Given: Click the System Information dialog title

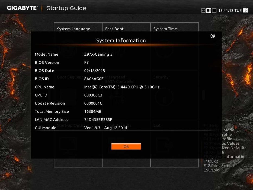Looking at the screenshot, I should (121, 40).
